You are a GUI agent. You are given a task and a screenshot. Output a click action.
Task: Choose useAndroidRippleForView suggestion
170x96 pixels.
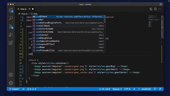click(x=68, y=23)
